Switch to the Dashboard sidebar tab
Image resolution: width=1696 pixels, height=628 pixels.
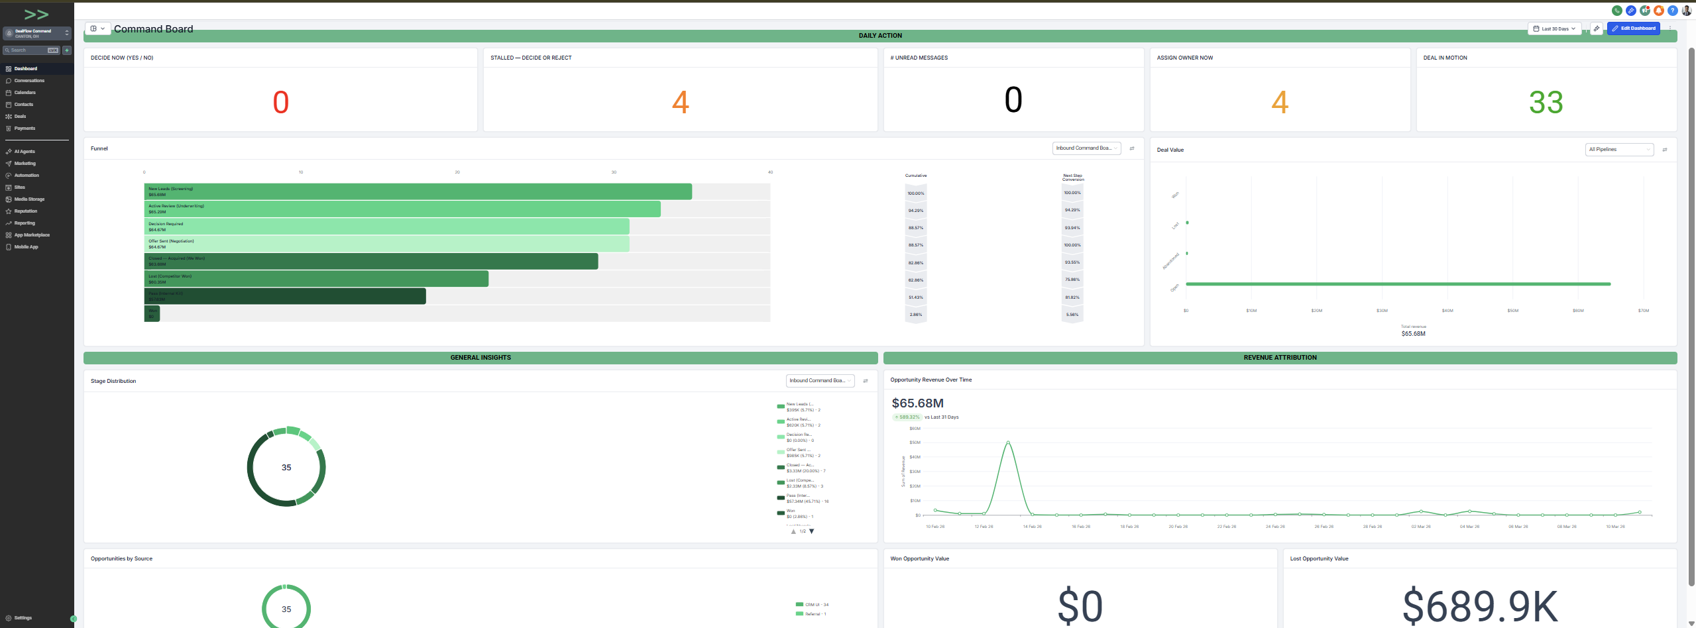coord(25,68)
